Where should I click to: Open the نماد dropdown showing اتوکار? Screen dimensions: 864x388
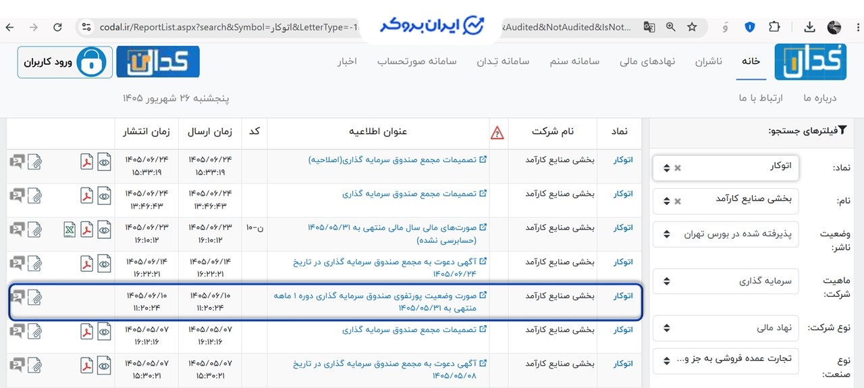pyautogui.click(x=726, y=167)
